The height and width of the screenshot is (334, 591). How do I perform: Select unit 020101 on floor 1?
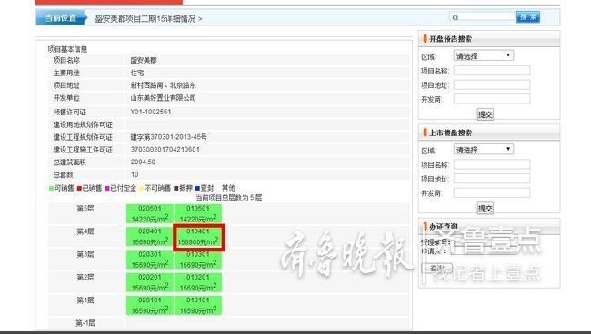click(x=150, y=306)
